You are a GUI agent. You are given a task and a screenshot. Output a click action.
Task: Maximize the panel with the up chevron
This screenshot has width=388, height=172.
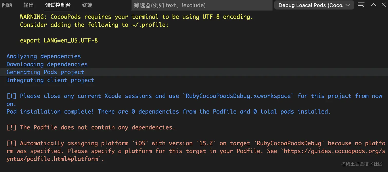point(373,5)
